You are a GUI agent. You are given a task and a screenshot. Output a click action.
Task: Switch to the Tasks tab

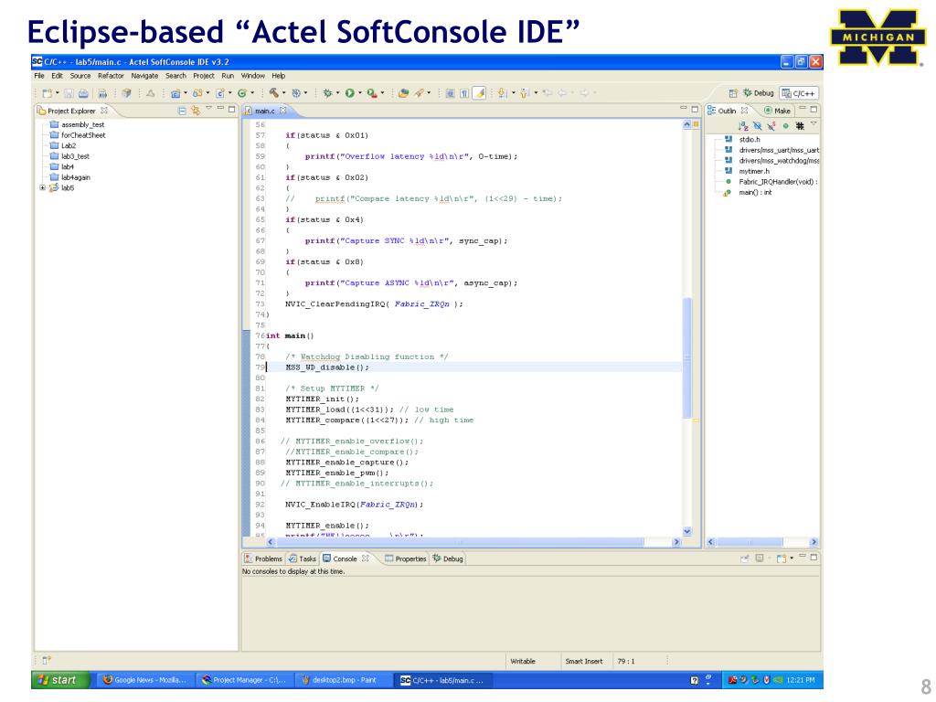[x=302, y=558]
